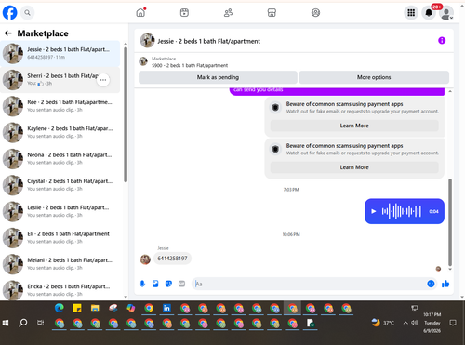This screenshot has width=465, height=345.
Task: Open Task View on taskbar
Action: [41, 323]
